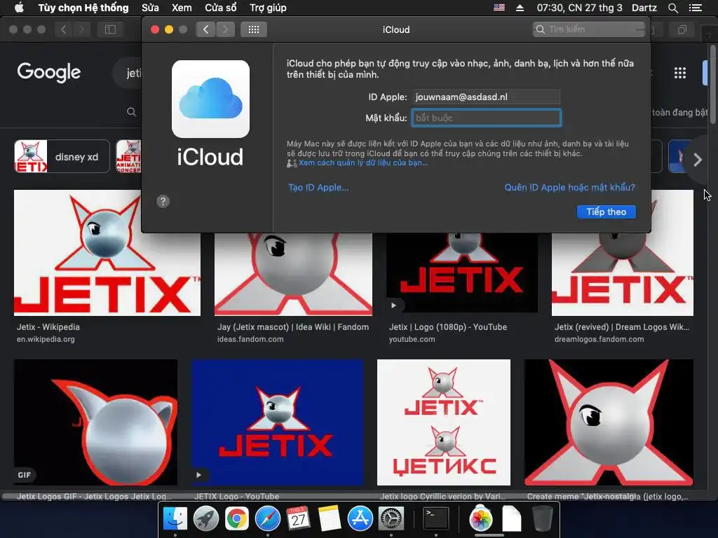
Task: Click Safari show tab overview icon
Action: (682, 29)
